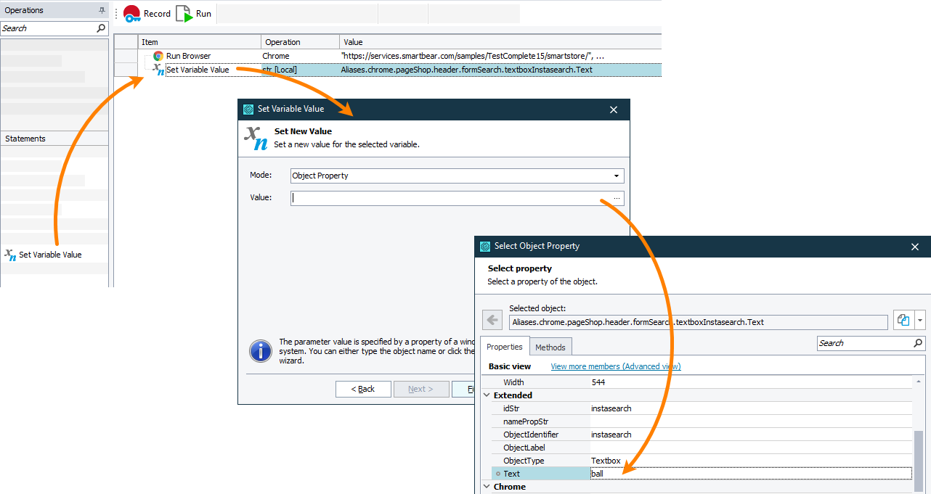Select the Properties tab
Screen dimensions: 931x494
504,347
